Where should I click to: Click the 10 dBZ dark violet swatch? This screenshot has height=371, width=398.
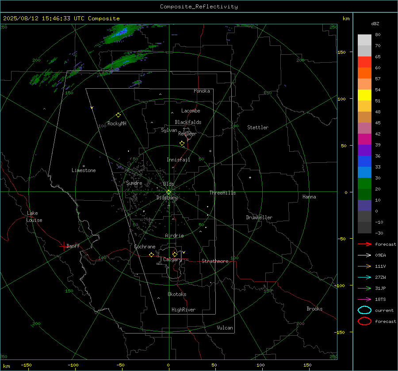click(x=364, y=206)
